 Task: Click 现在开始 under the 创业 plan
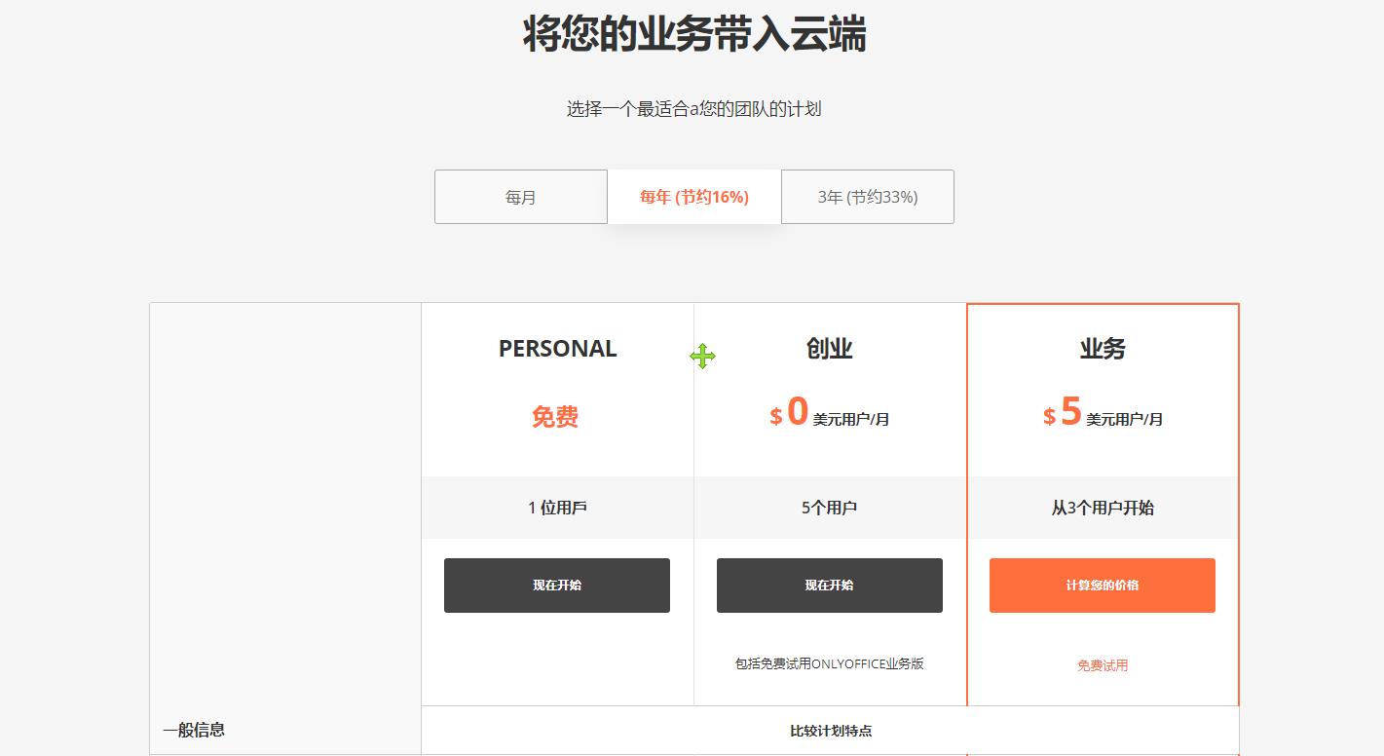click(829, 585)
